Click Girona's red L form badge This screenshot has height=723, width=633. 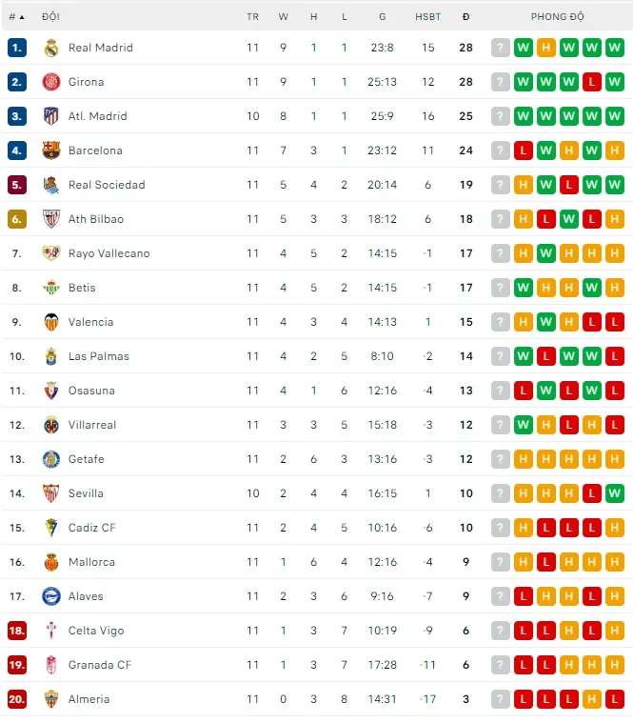point(592,82)
